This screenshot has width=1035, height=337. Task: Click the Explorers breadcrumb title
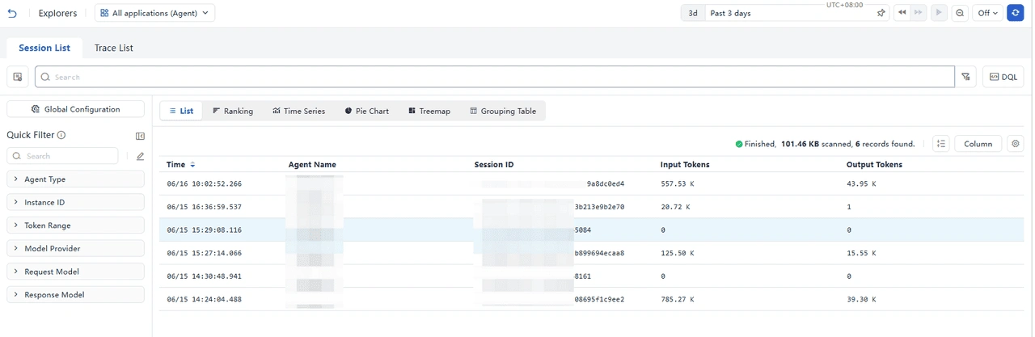pos(57,13)
